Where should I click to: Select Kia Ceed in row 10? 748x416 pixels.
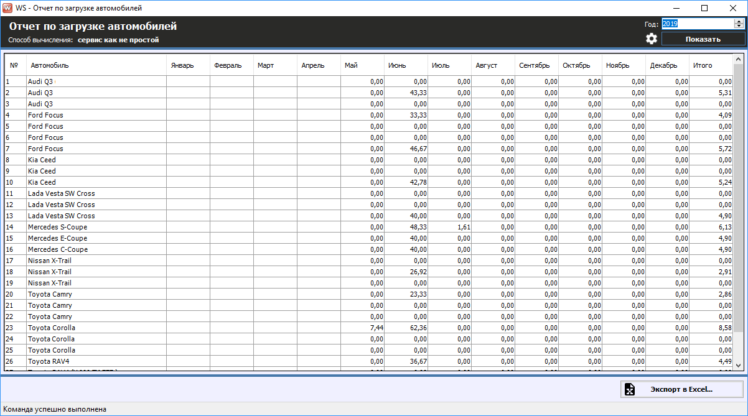[x=96, y=182]
